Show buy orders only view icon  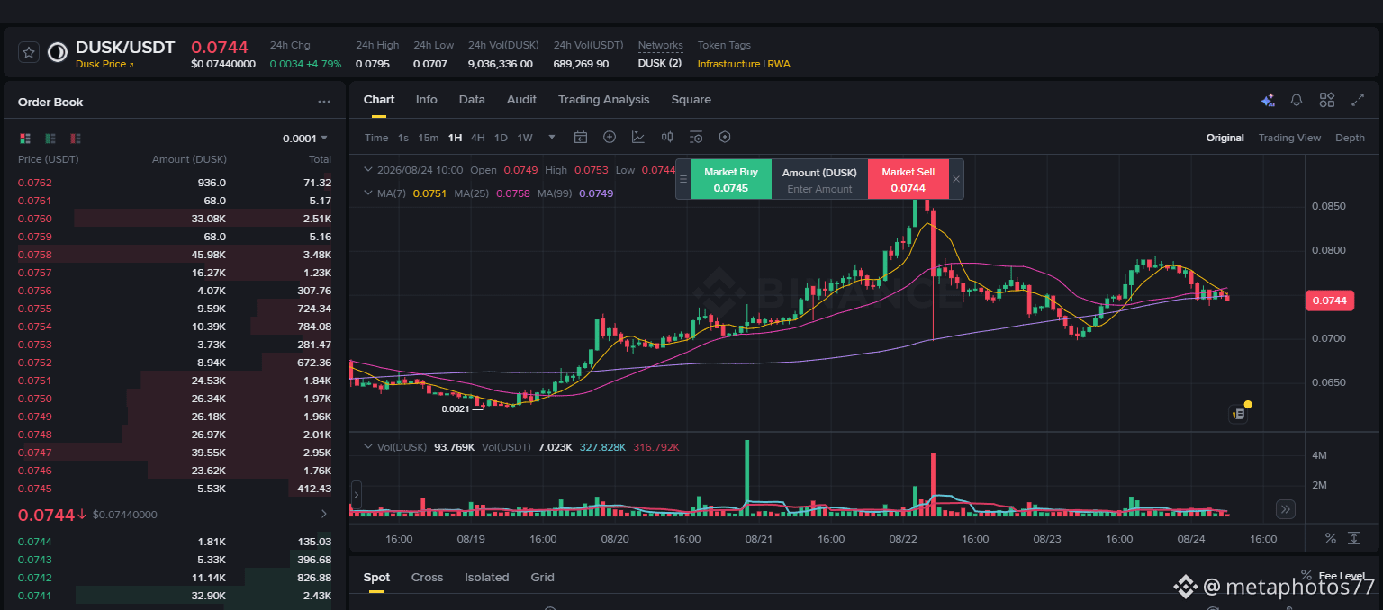[50, 139]
